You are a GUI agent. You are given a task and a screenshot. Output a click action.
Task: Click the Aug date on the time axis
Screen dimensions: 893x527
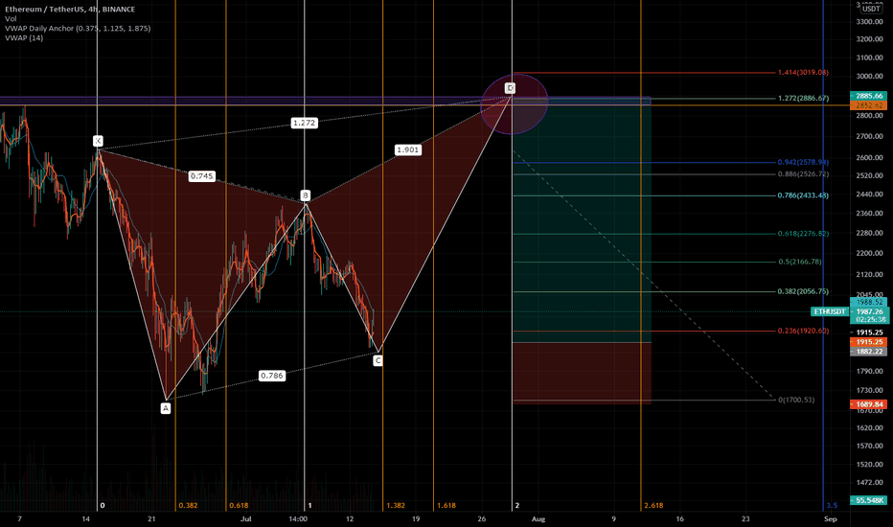pyautogui.click(x=538, y=519)
